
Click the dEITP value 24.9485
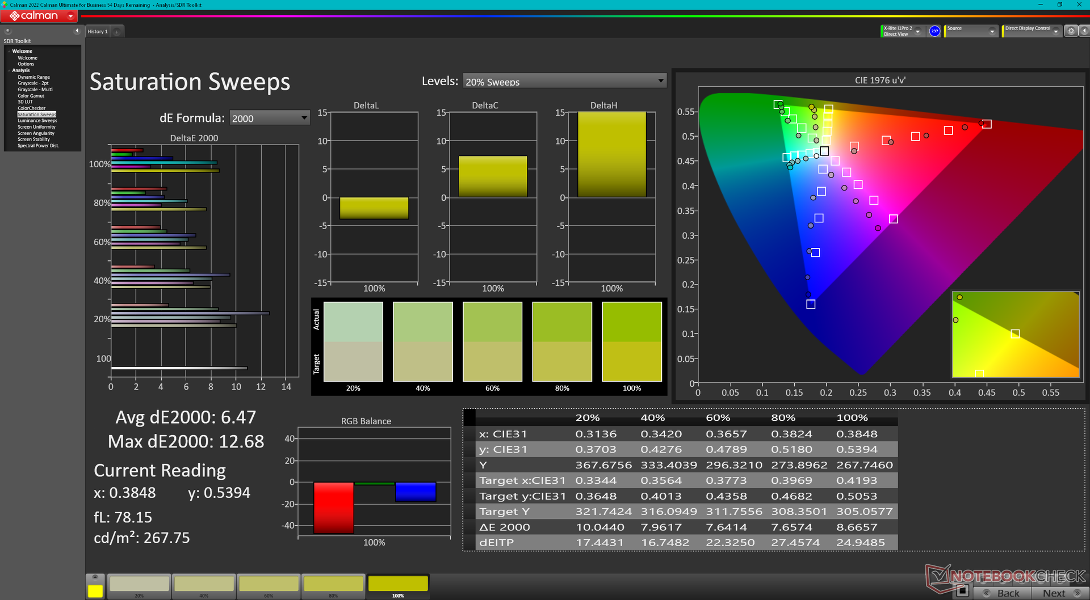[861, 542]
